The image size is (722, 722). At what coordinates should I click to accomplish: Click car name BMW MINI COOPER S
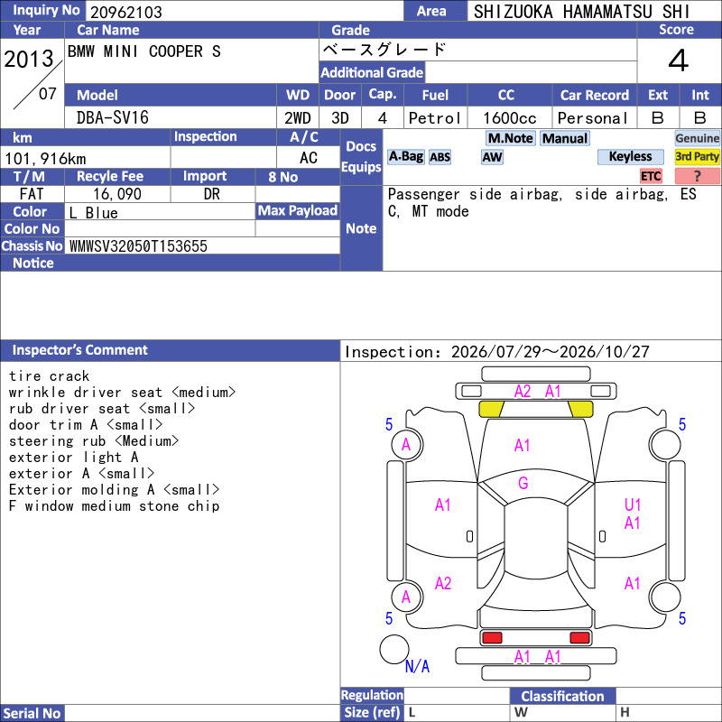[x=144, y=51]
